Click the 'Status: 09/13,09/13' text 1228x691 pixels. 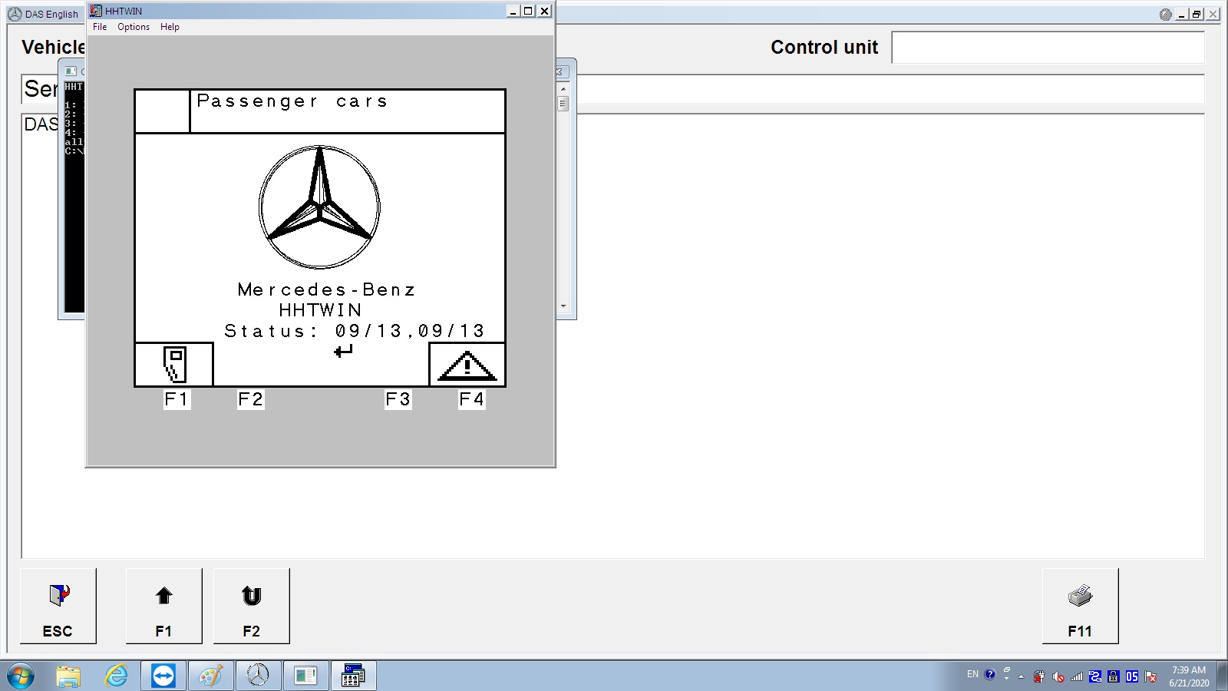click(x=355, y=331)
